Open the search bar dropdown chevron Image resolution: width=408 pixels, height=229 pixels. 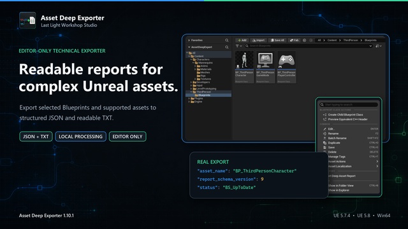click(370, 46)
